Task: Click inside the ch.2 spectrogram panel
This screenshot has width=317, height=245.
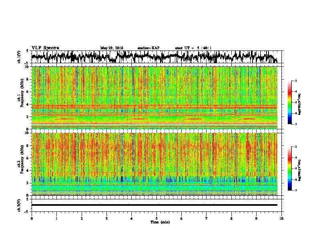Action: 154,164
